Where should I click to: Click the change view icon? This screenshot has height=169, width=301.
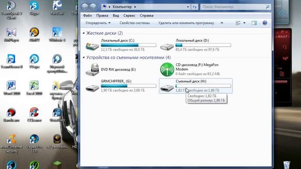pos(238,23)
